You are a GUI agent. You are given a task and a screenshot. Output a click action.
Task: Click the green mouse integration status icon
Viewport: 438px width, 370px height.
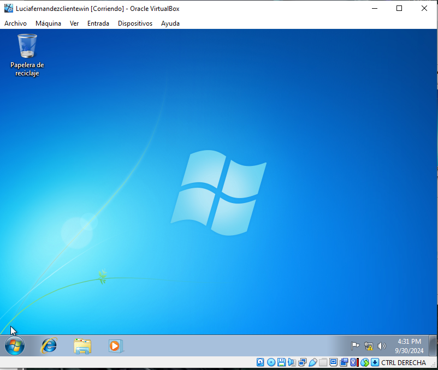click(364, 362)
